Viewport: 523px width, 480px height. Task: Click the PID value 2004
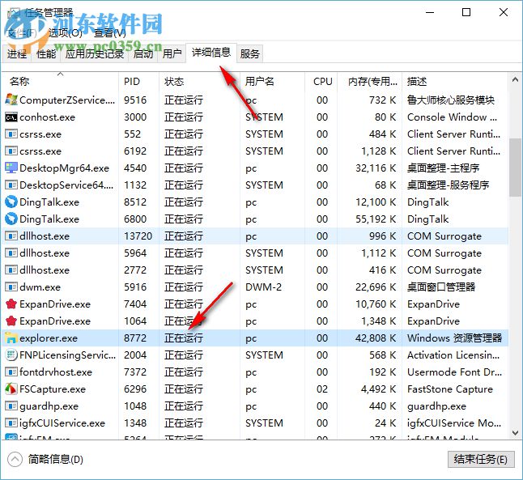click(135, 355)
